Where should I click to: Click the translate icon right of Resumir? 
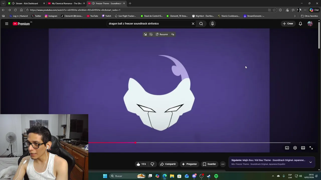(173, 34)
